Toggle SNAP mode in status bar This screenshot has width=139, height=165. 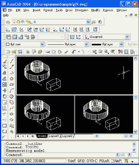tap(72, 161)
